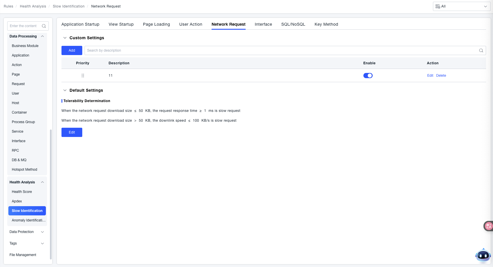Collapse the Custom Settings section
Viewport: 493px width, 267px height.
(x=65, y=38)
